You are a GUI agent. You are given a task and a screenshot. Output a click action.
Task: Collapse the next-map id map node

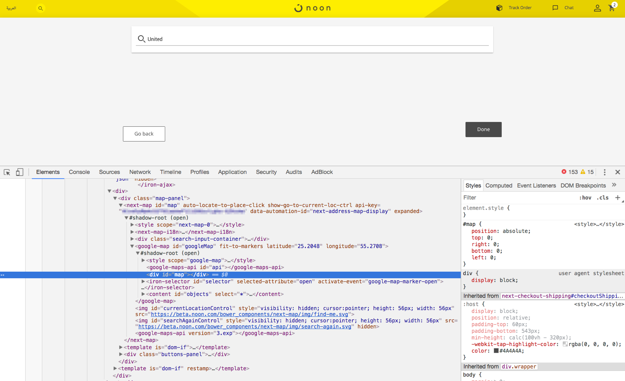click(x=121, y=205)
